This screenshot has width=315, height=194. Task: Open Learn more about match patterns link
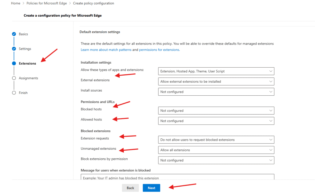(106, 50)
